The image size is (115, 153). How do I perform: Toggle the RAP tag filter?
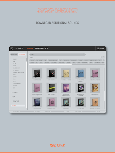pos(60,60)
